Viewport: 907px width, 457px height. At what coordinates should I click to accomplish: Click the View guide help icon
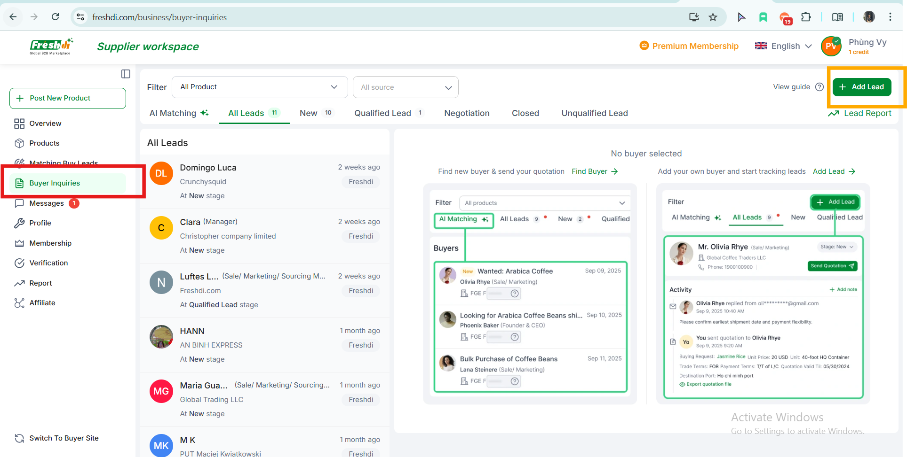(x=819, y=87)
